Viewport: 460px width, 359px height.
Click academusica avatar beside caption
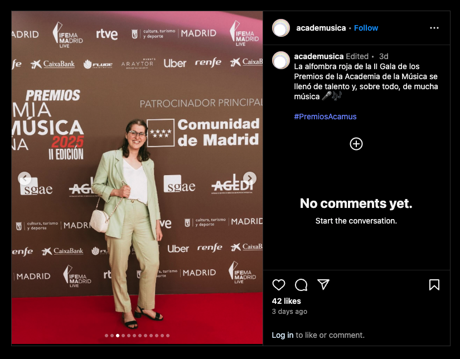[281, 60]
